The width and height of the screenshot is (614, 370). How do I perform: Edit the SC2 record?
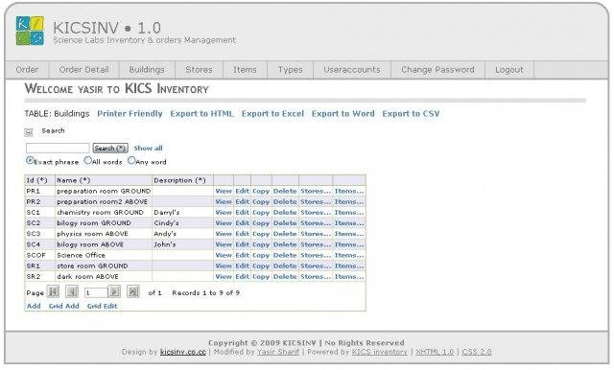(x=243, y=223)
